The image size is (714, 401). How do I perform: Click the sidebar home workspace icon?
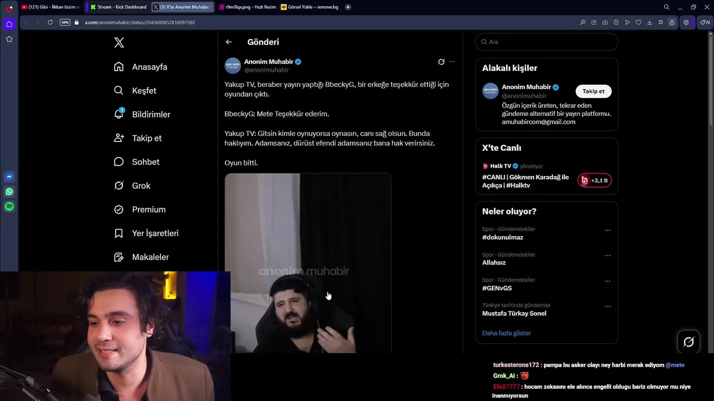tap(9, 24)
